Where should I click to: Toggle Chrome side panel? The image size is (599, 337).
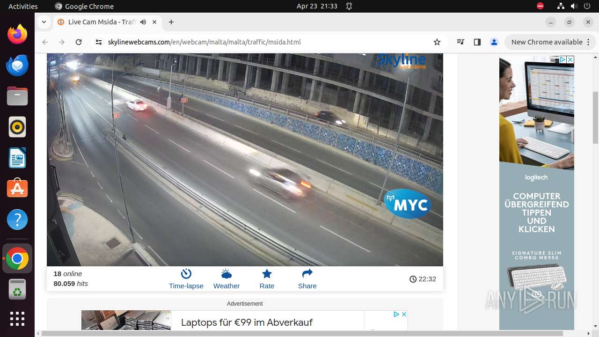477,42
